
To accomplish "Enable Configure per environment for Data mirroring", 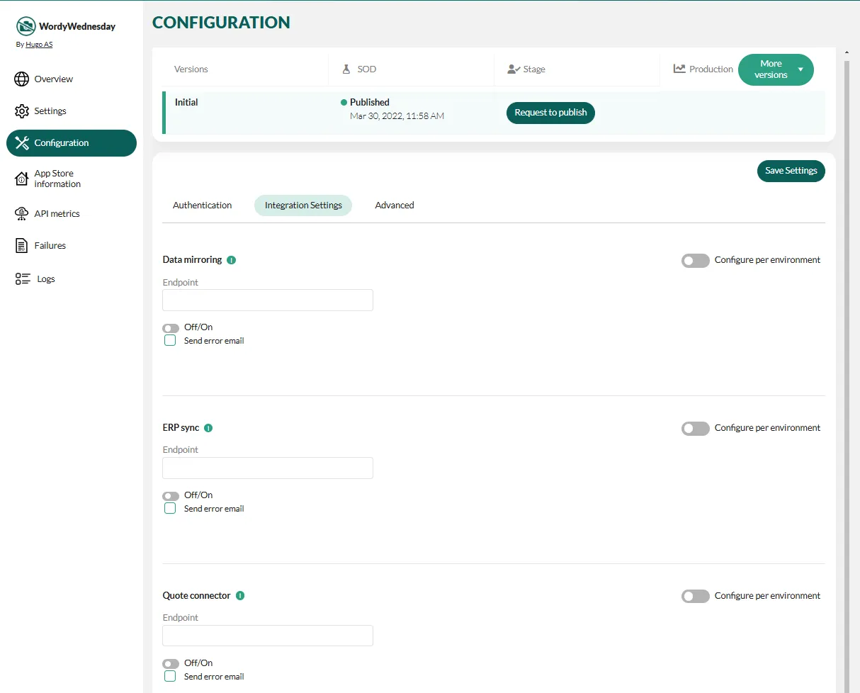I will 695,261.
